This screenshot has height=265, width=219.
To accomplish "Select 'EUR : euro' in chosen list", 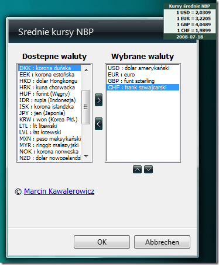I will [x=143, y=74].
